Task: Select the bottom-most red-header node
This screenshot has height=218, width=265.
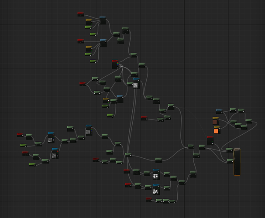Action: (x=149, y=200)
